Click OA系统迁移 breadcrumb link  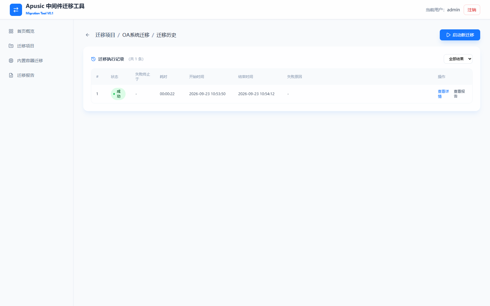click(136, 35)
